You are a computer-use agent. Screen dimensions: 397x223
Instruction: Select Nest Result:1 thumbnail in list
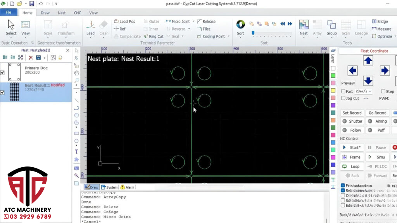pyautogui.click(x=14, y=92)
